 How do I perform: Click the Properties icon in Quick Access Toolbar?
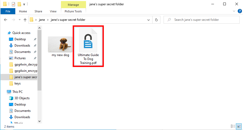coord(13,4)
